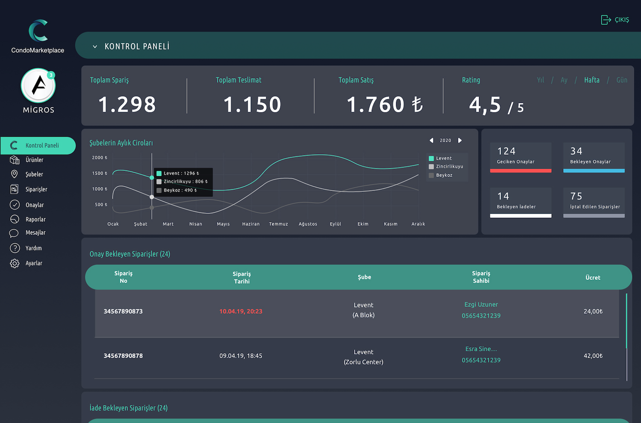The image size is (641, 423).
Task: Open Mesajlar speech bubble icon
Action: click(14, 233)
